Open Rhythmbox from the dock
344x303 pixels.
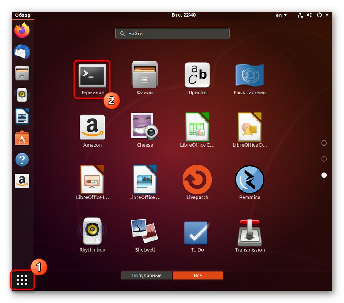click(x=22, y=95)
